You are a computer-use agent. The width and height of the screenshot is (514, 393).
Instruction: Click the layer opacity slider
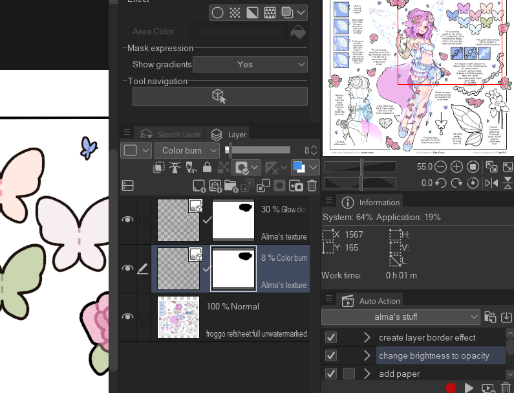[x=258, y=150]
